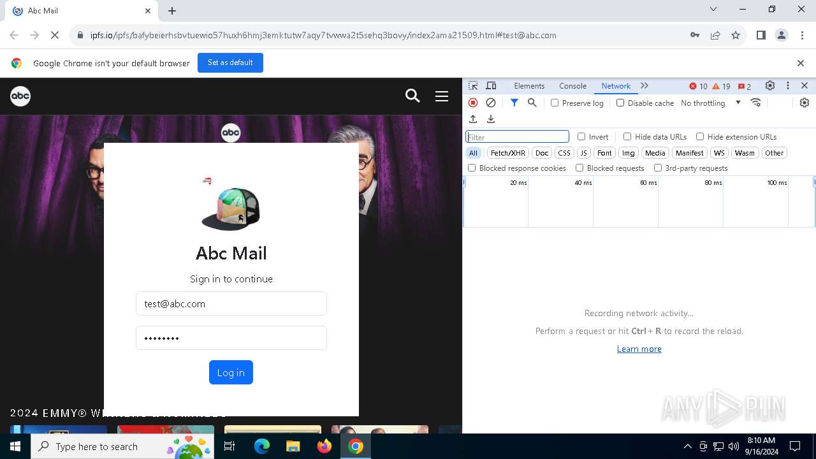Open Chrome profile avatar

pos(782,35)
